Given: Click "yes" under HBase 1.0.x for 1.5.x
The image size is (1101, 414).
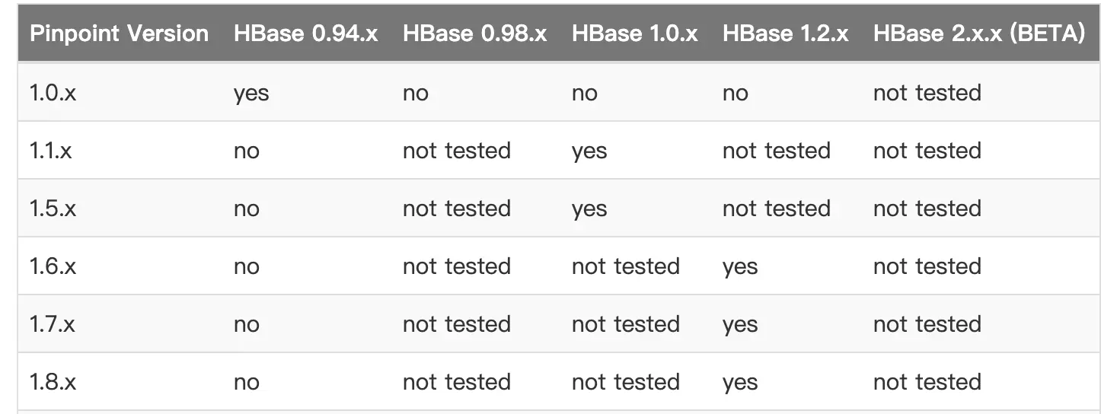Looking at the screenshot, I should click(589, 209).
